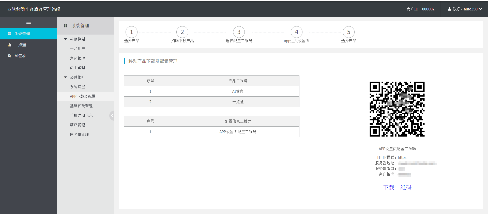Click the 系统管理 header grid icon
This screenshot has height=214, width=488.
click(x=65, y=26)
